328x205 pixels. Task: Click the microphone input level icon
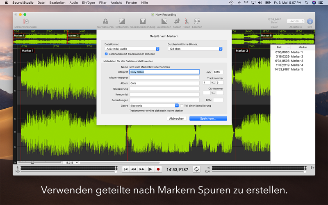click(x=18, y=168)
